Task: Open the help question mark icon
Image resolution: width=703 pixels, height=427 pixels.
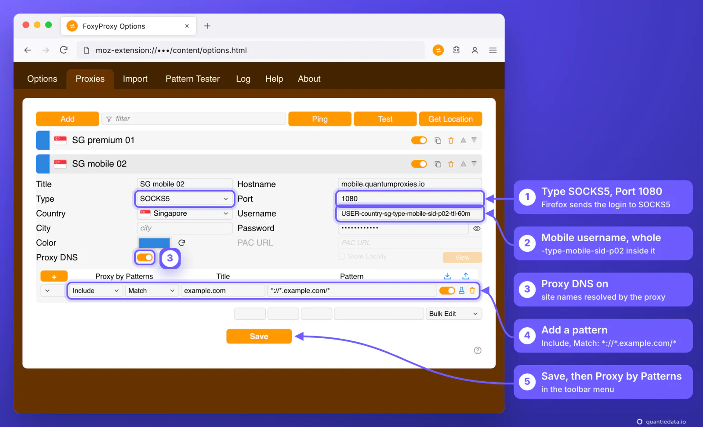Action: click(478, 350)
